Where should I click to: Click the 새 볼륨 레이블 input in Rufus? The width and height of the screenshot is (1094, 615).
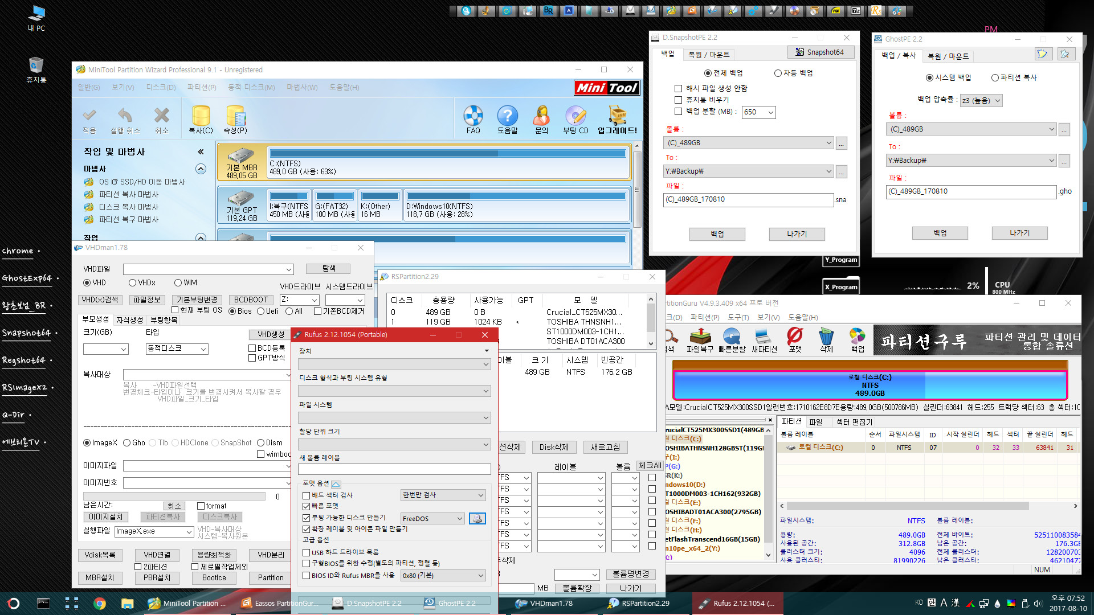(x=394, y=469)
